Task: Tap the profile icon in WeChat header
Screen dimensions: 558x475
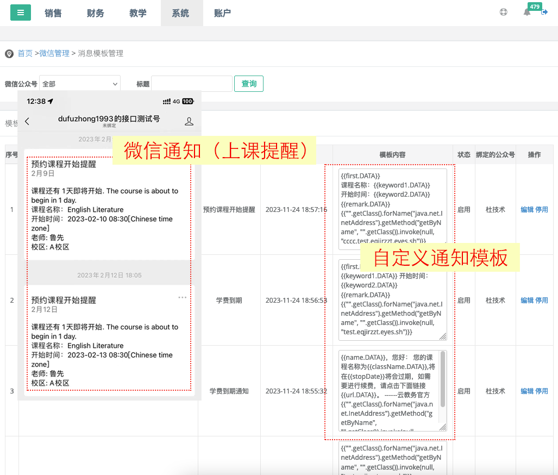Action: 189,122
